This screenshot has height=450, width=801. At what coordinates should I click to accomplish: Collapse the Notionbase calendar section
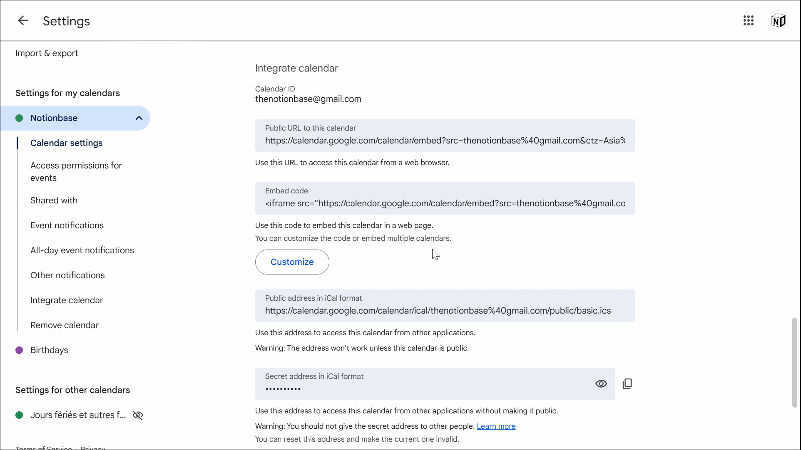click(x=139, y=118)
